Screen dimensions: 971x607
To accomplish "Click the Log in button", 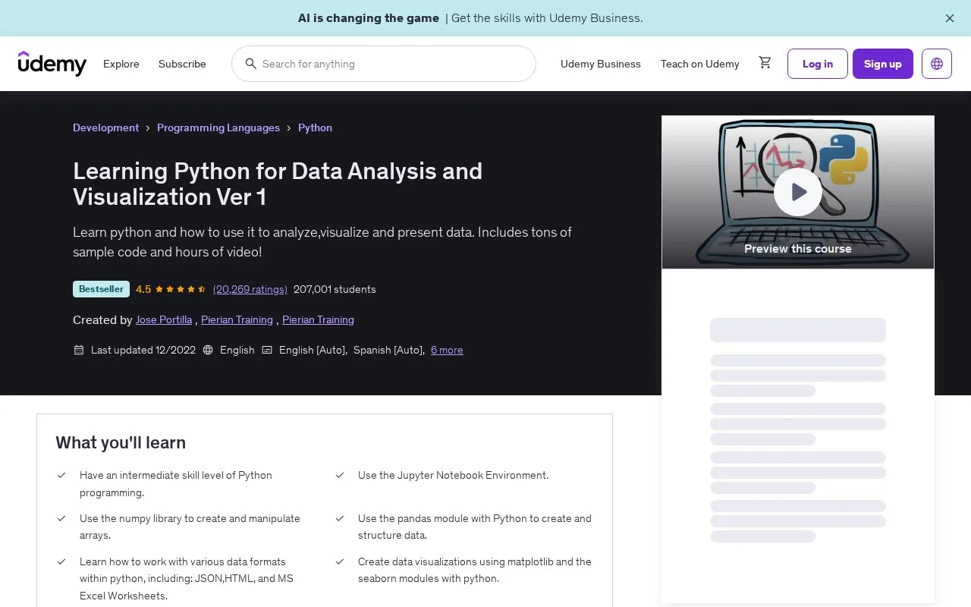I will (818, 64).
